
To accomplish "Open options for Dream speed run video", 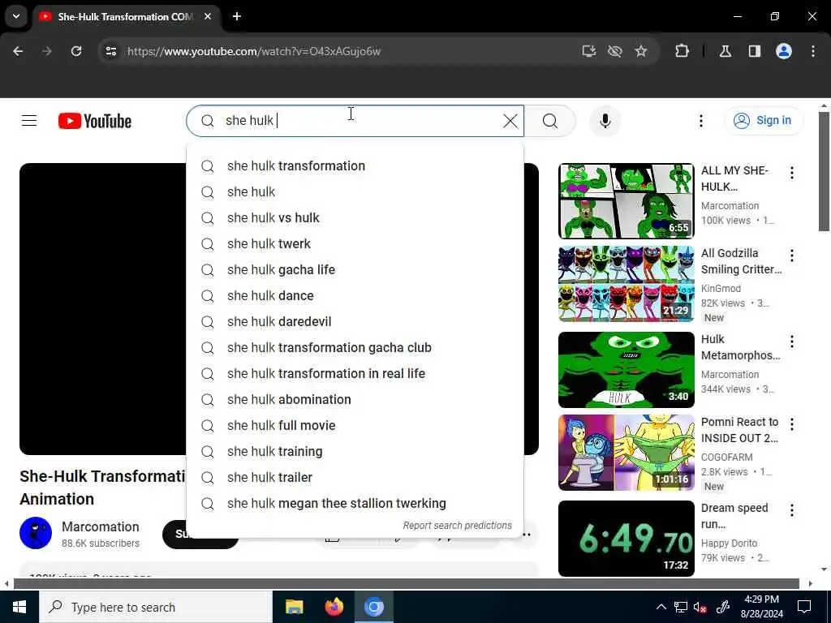I will [792, 510].
